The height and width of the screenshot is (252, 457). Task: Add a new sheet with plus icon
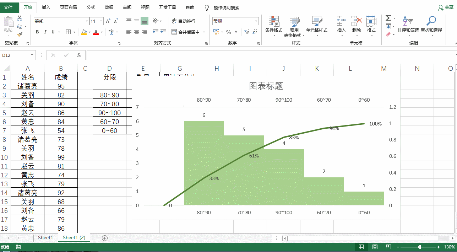click(x=105, y=238)
